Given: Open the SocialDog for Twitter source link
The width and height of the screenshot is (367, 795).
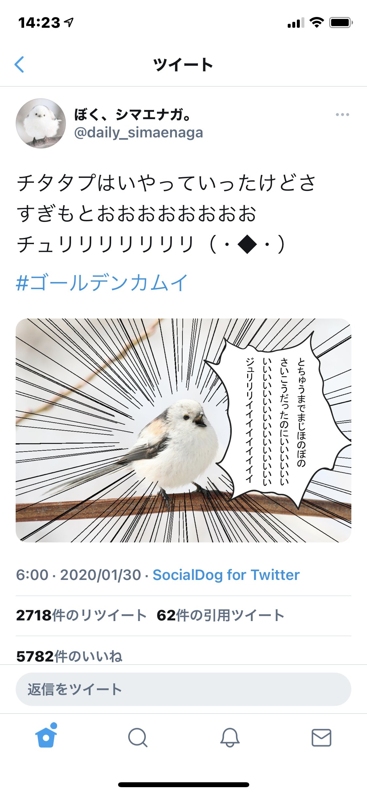Looking at the screenshot, I should tap(226, 575).
